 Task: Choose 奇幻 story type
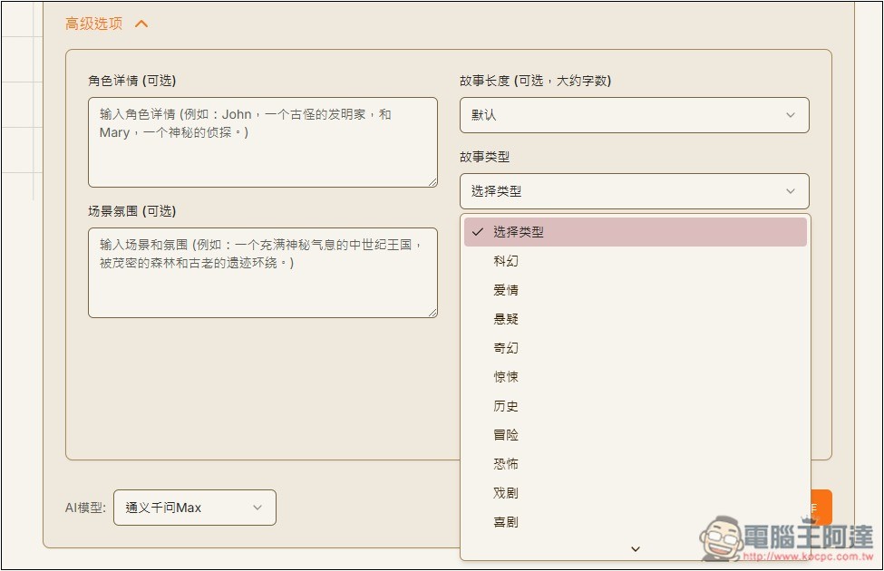pyautogui.click(x=636, y=348)
